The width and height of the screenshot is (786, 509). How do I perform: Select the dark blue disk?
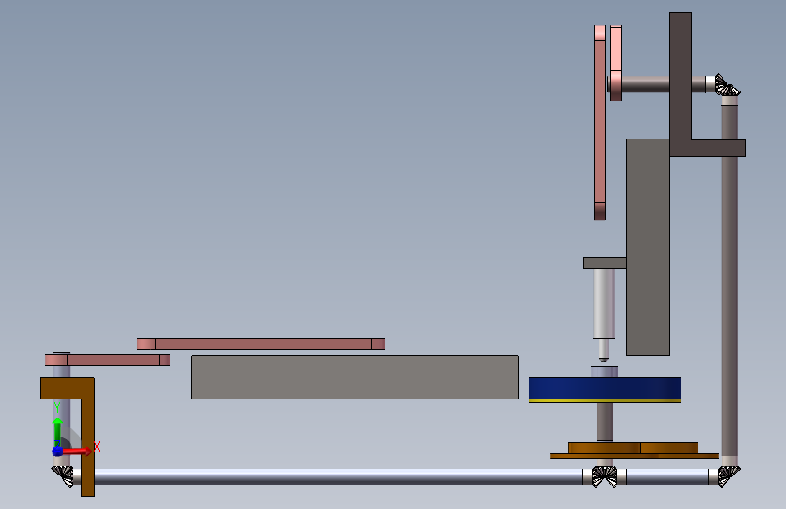tap(605, 388)
